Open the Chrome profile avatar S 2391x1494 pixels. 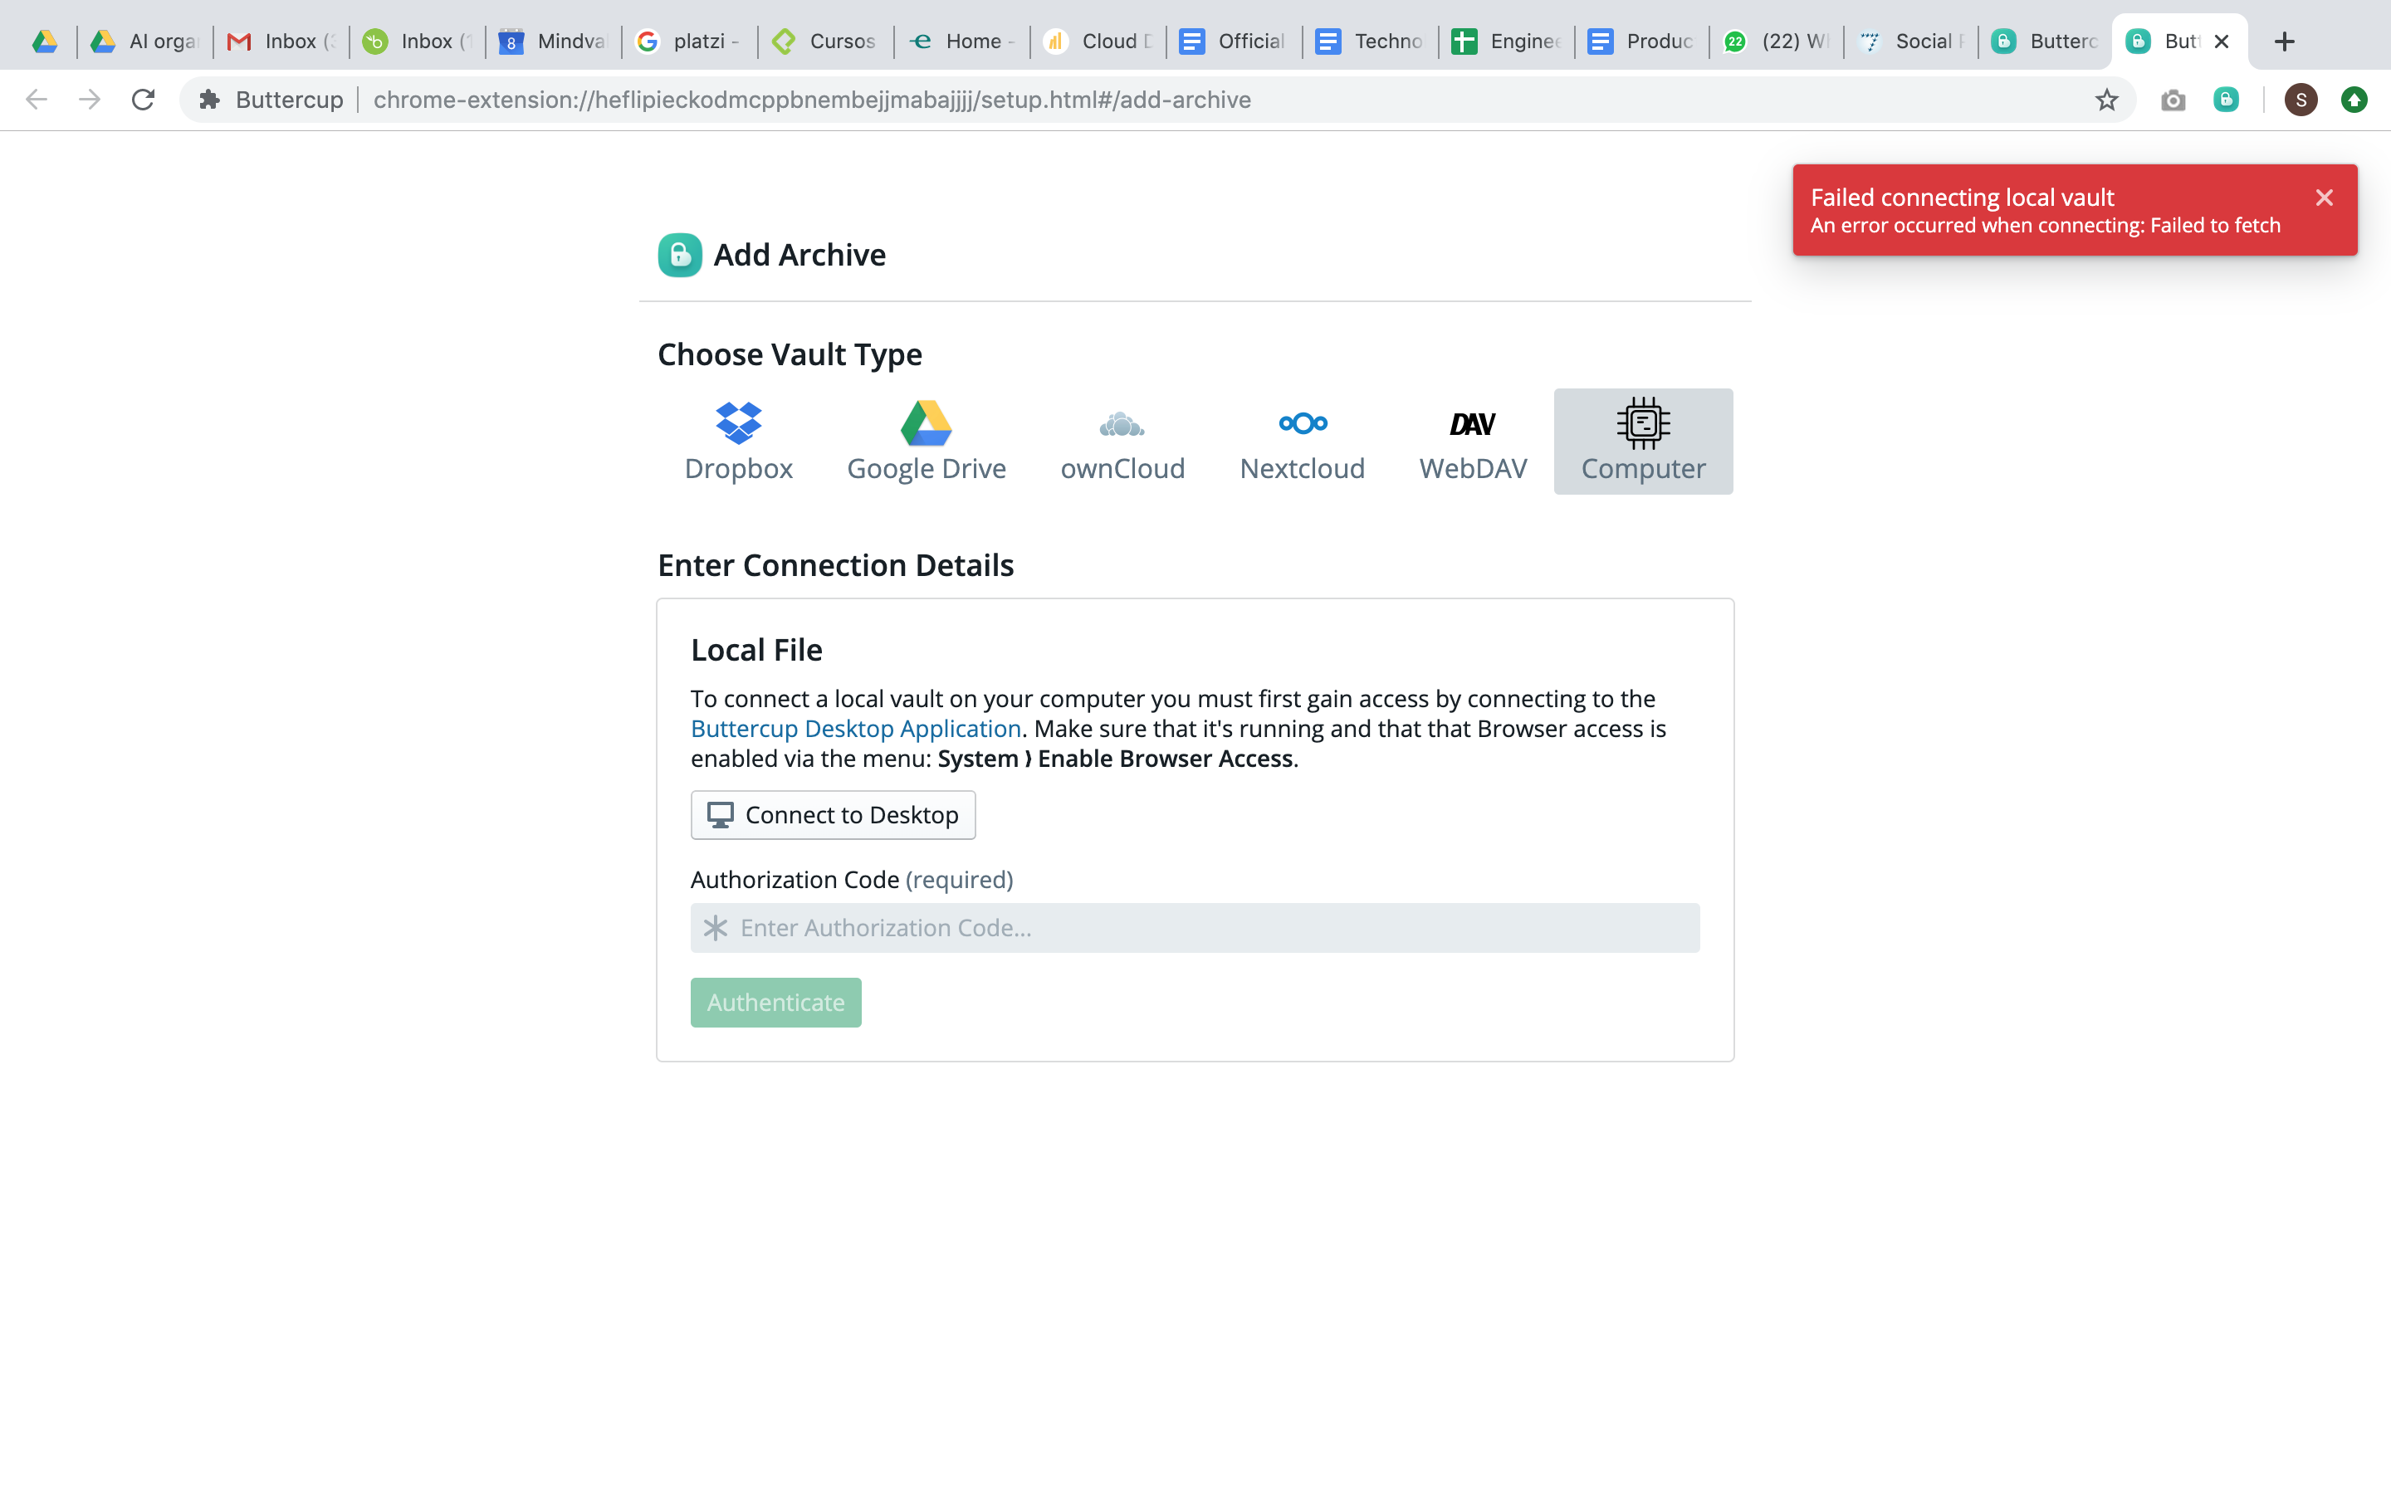coord(2301,100)
